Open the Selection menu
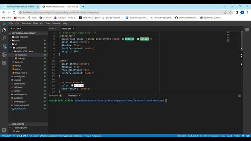 click(x=26, y=23)
